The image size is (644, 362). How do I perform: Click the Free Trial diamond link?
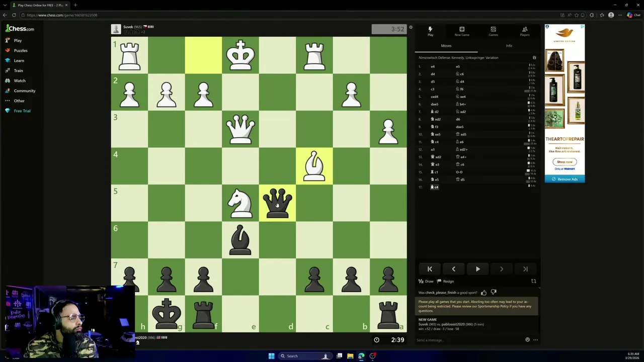pyautogui.click(x=18, y=111)
